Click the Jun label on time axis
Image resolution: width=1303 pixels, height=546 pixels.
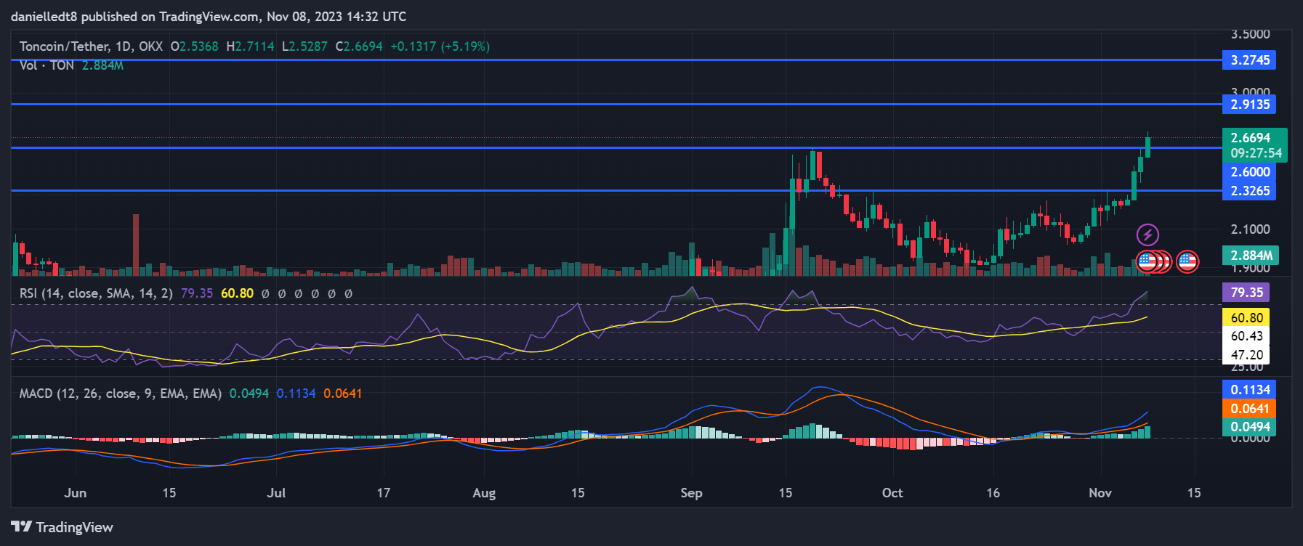pos(76,493)
